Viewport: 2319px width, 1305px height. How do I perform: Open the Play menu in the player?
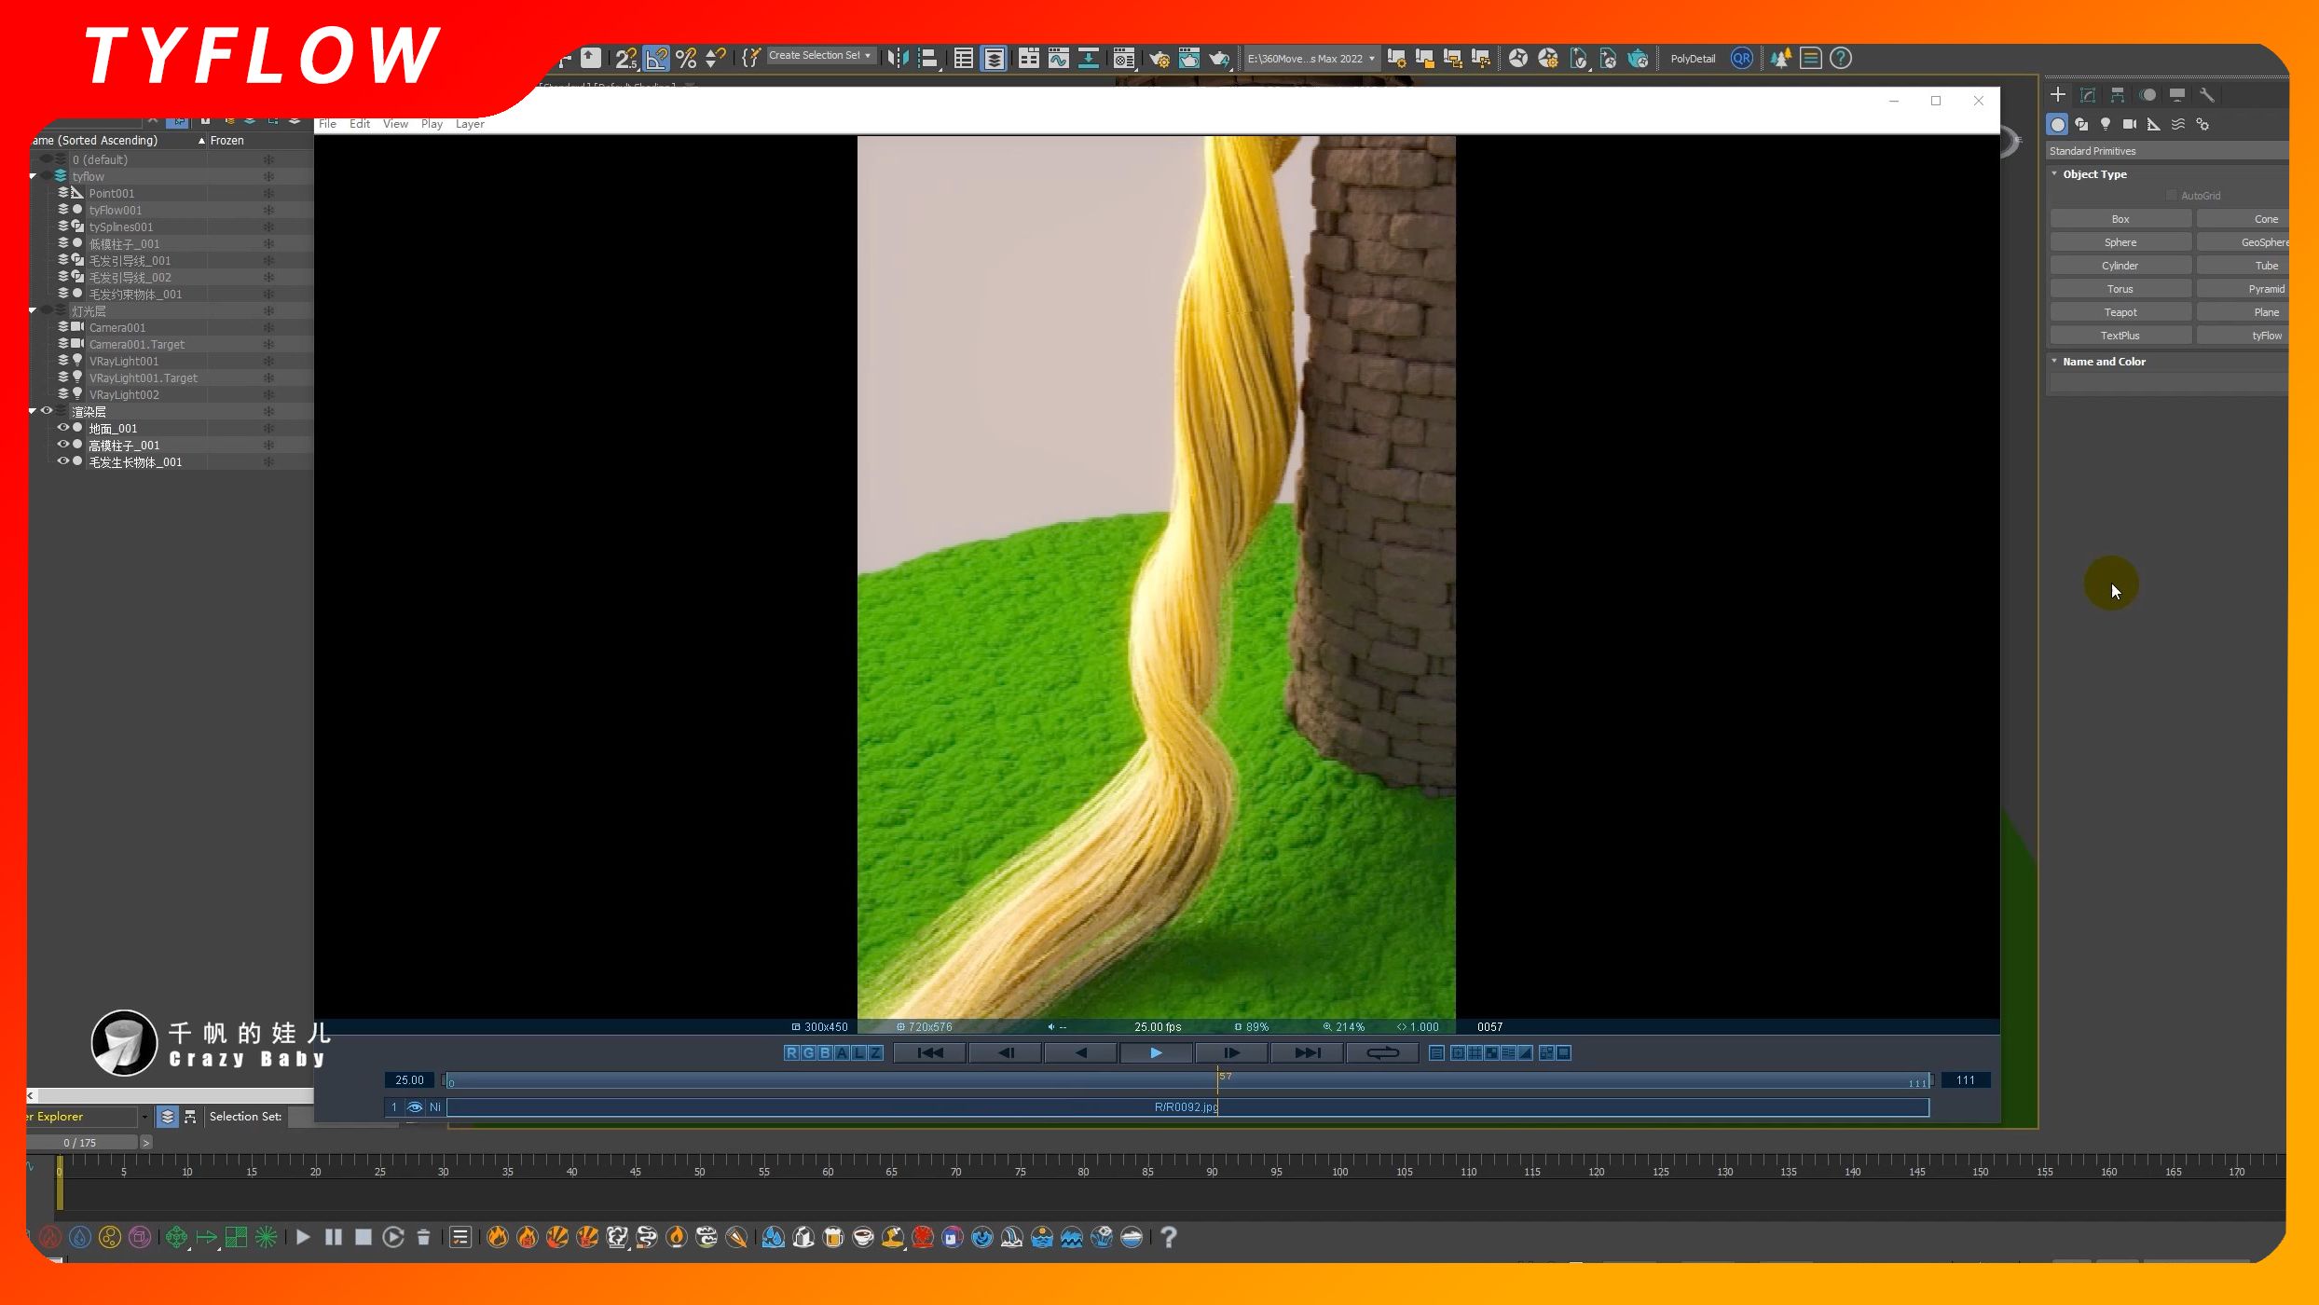coord(431,124)
